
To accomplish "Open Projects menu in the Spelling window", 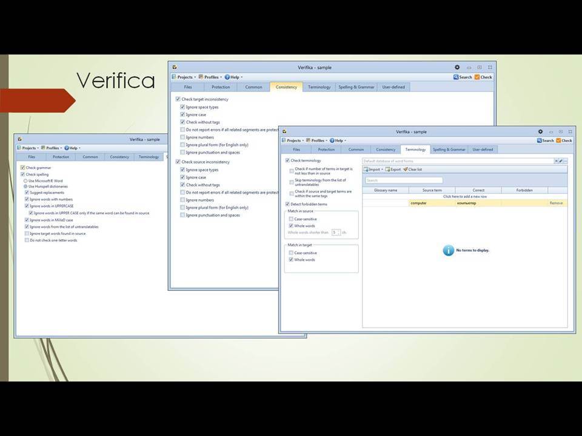I will tap(28, 148).
